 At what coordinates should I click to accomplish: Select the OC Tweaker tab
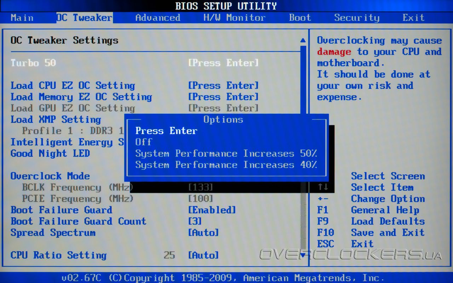[85, 18]
